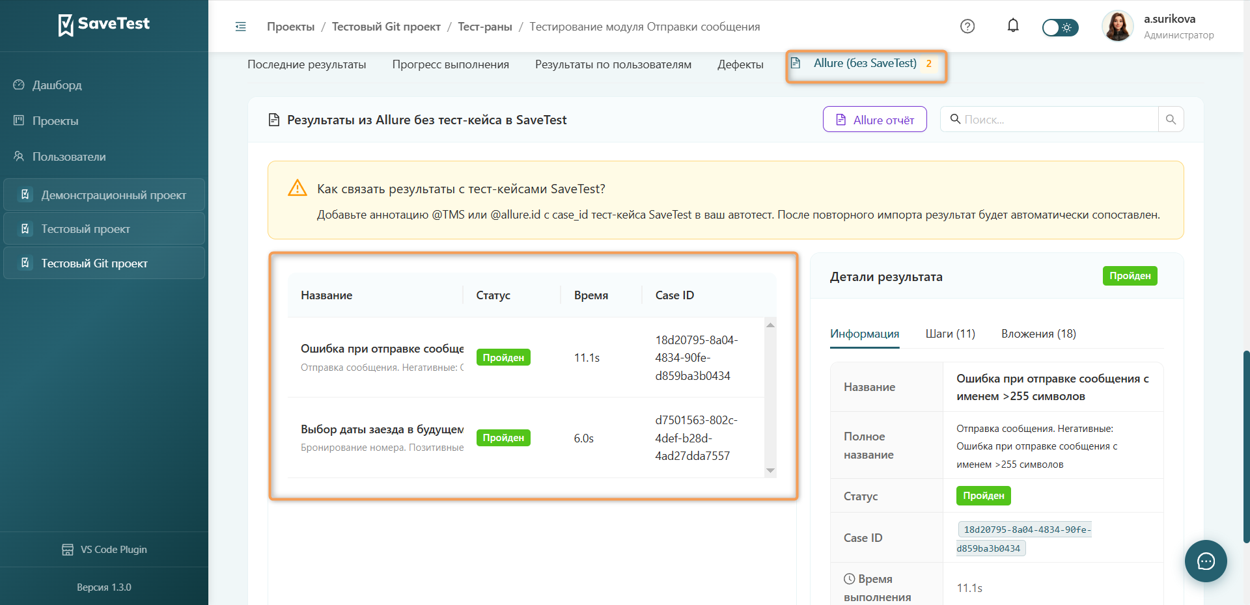Image resolution: width=1250 pixels, height=605 pixels.
Task: Open the chat support bubble
Action: pyautogui.click(x=1206, y=561)
